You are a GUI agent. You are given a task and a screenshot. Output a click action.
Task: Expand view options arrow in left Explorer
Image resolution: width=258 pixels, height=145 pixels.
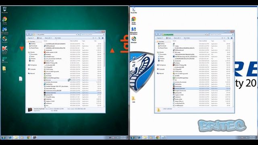coord(96,38)
